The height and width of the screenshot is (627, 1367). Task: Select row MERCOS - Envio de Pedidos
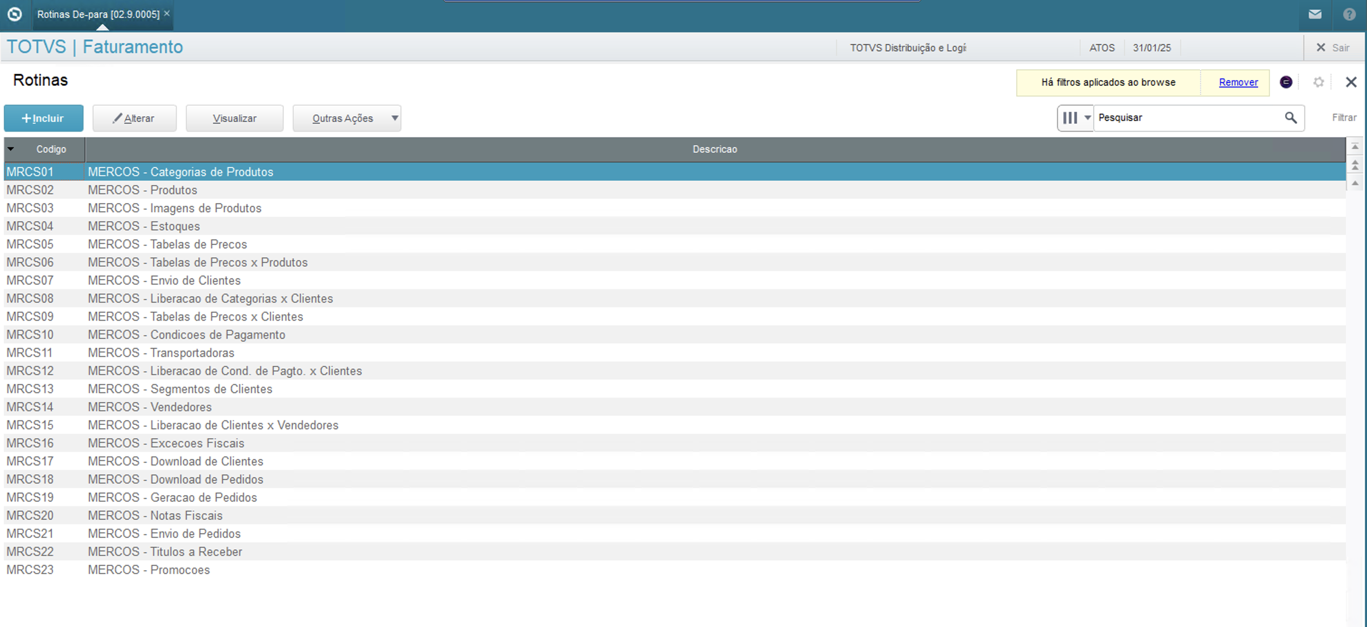tap(674, 532)
